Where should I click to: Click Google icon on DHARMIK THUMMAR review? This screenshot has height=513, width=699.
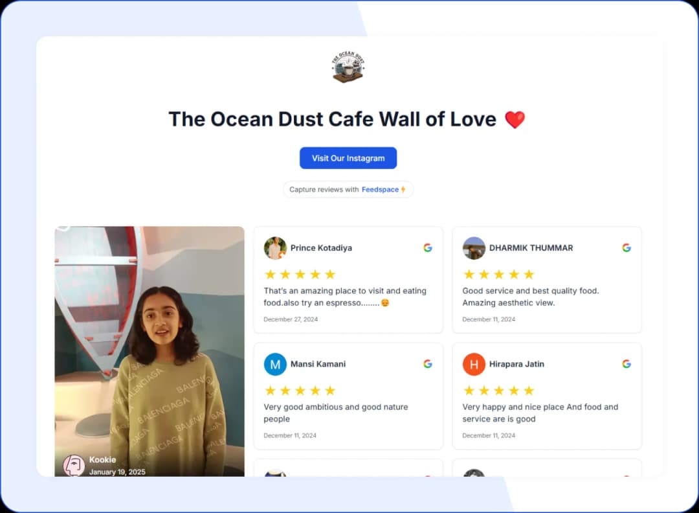pos(627,248)
